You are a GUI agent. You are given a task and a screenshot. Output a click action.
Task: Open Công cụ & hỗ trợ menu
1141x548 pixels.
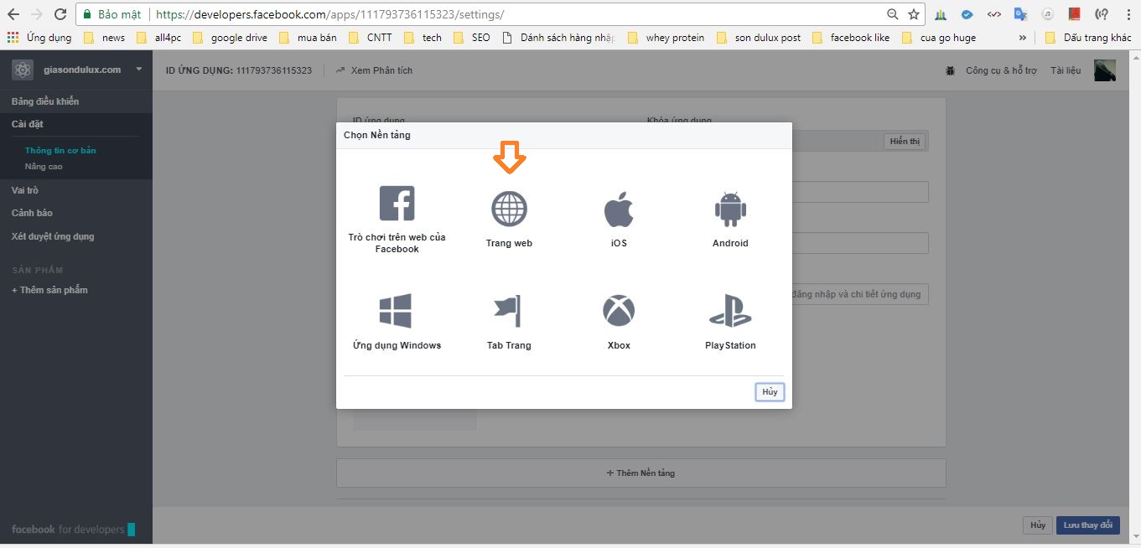1001,70
